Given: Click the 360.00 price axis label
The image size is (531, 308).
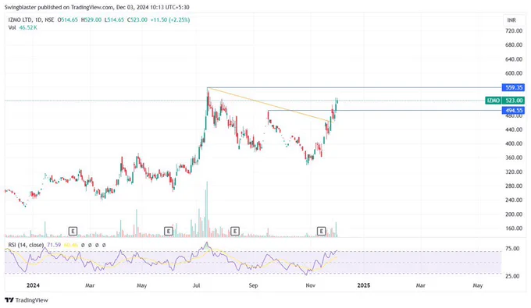Looking at the screenshot, I should [514, 158].
